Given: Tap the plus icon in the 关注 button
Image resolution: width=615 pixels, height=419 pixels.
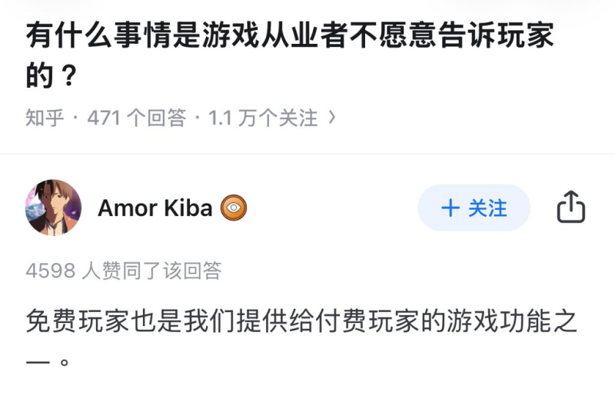Looking at the screenshot, I should tap(450, 208).
